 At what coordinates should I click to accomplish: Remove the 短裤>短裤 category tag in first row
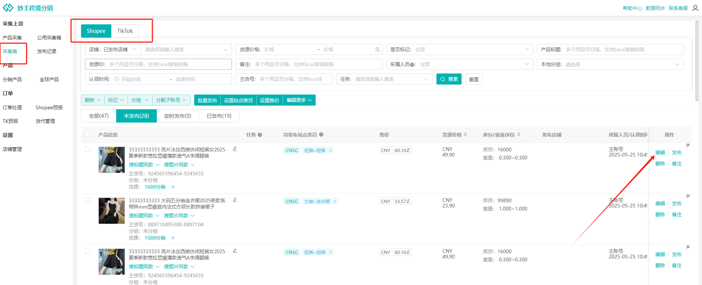point(330,150)
